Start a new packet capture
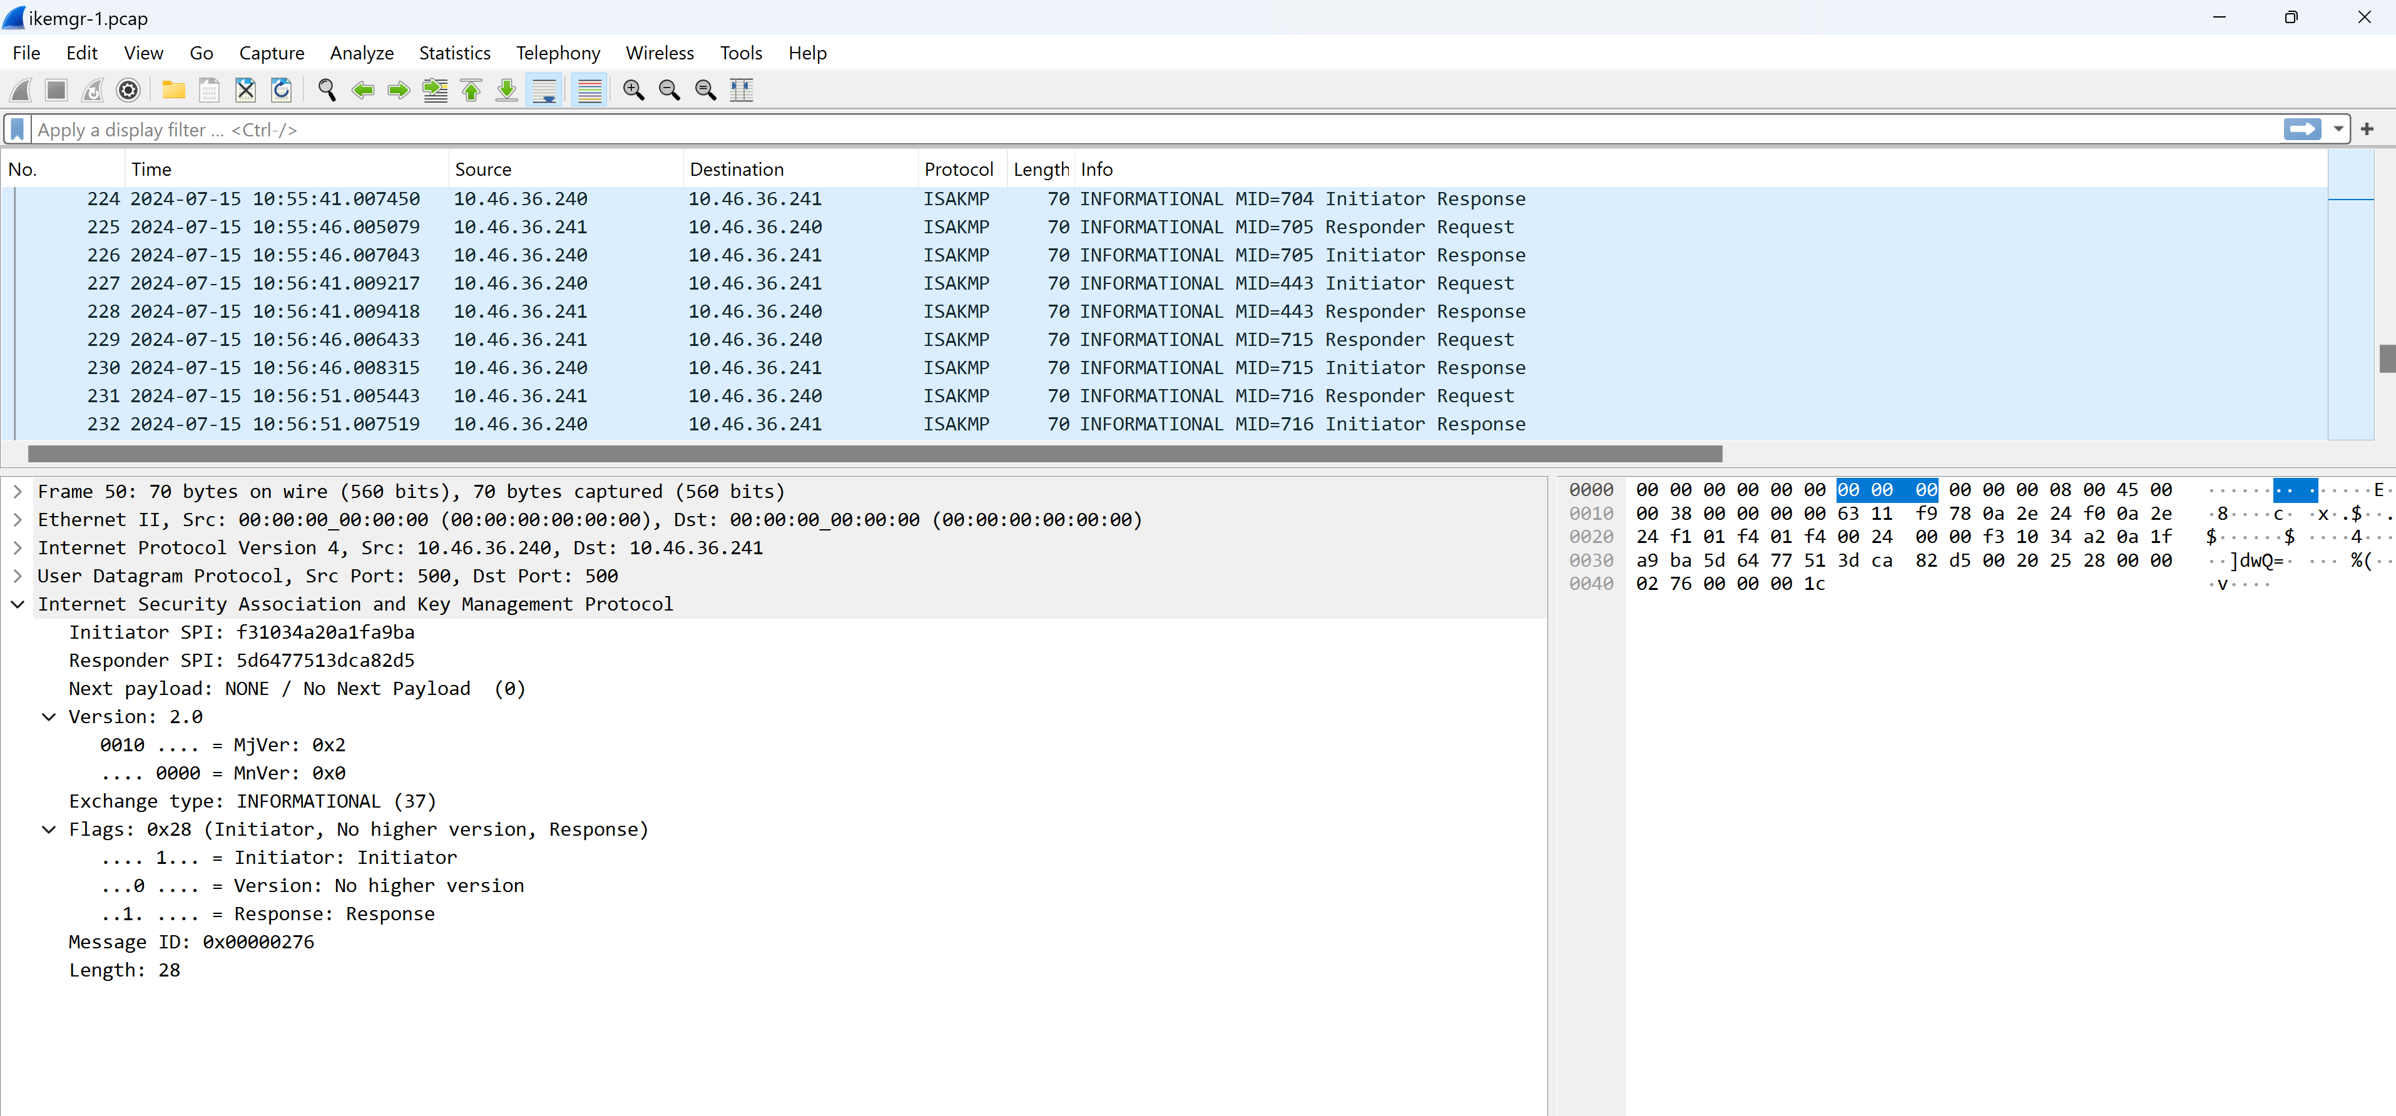Screen dimensions: 2396x1116 (x=21, y=89)
